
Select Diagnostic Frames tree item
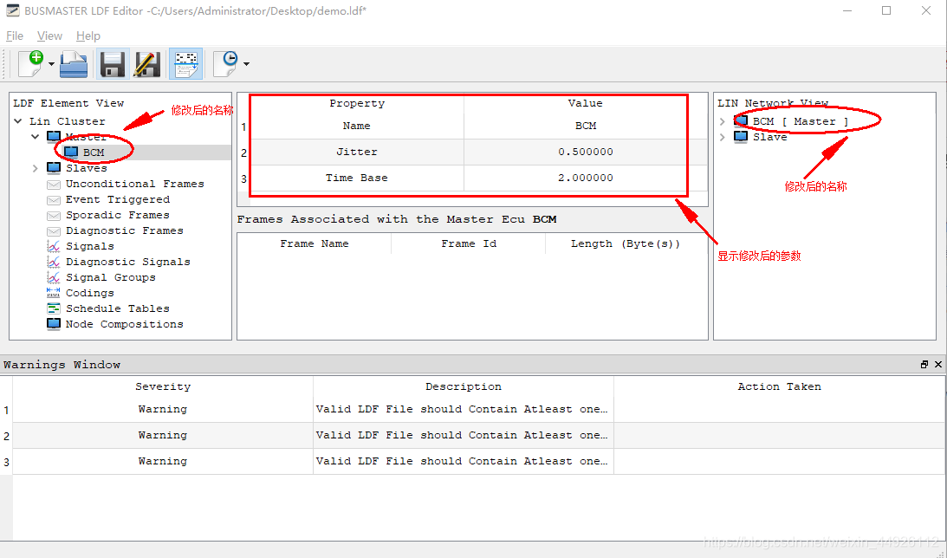point(125,231)
